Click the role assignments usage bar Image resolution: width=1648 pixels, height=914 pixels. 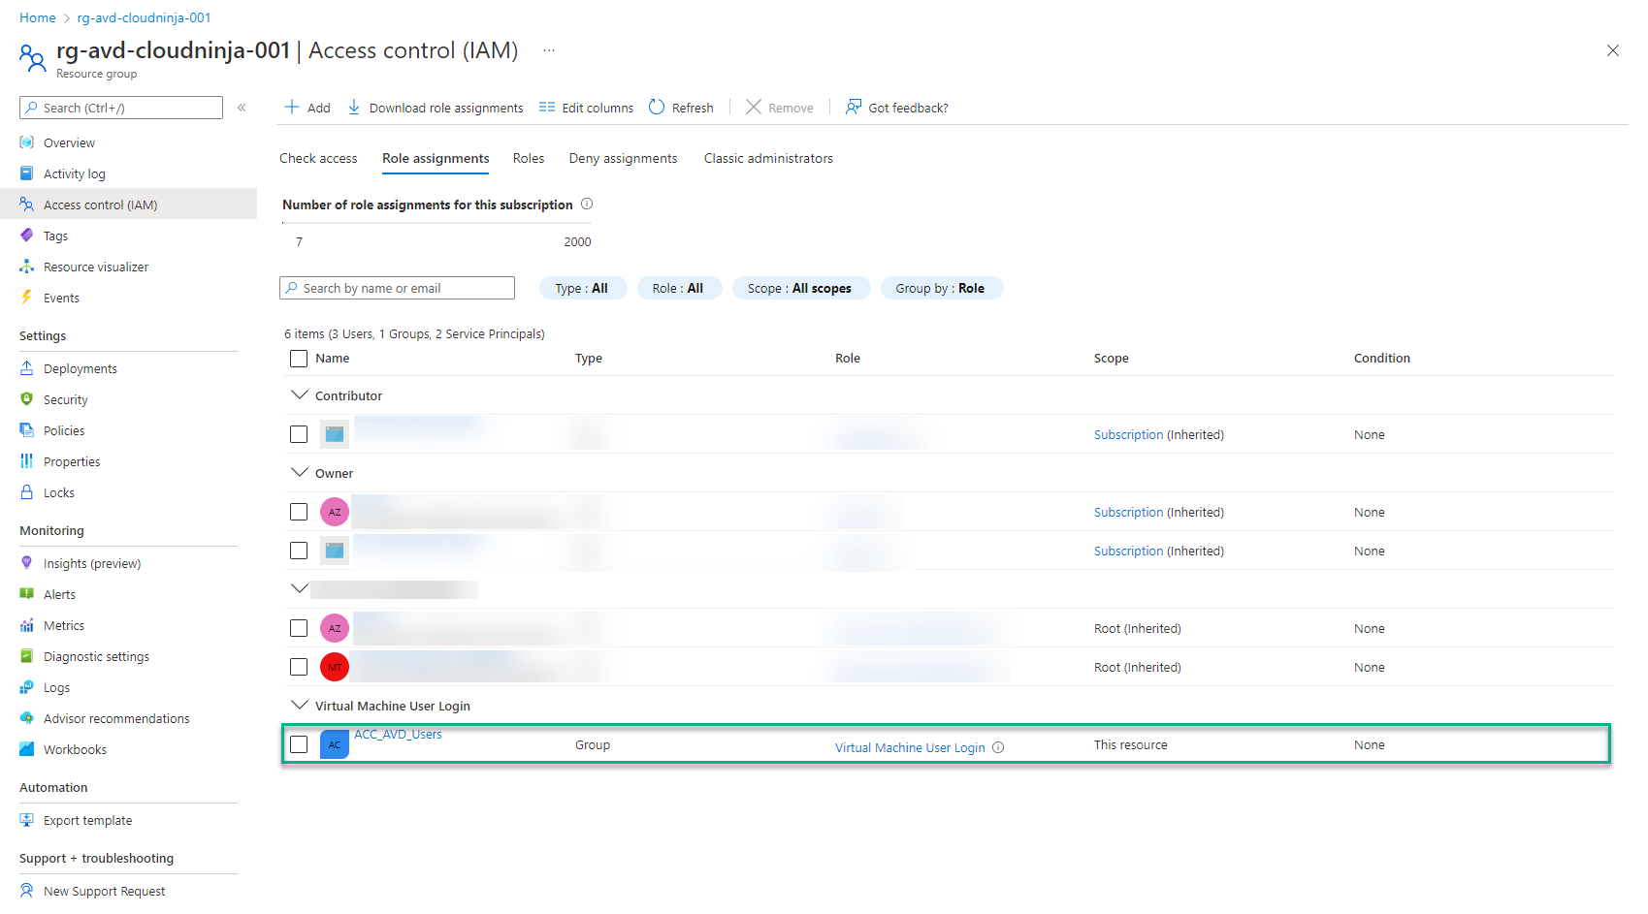pos(436,223)
